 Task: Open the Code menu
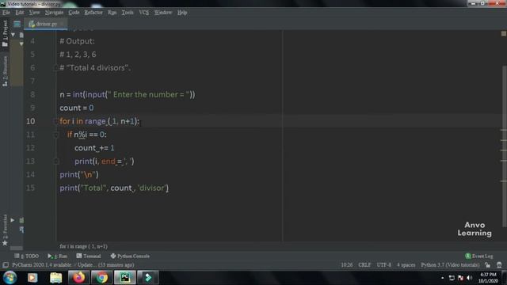tap(74, 13)
